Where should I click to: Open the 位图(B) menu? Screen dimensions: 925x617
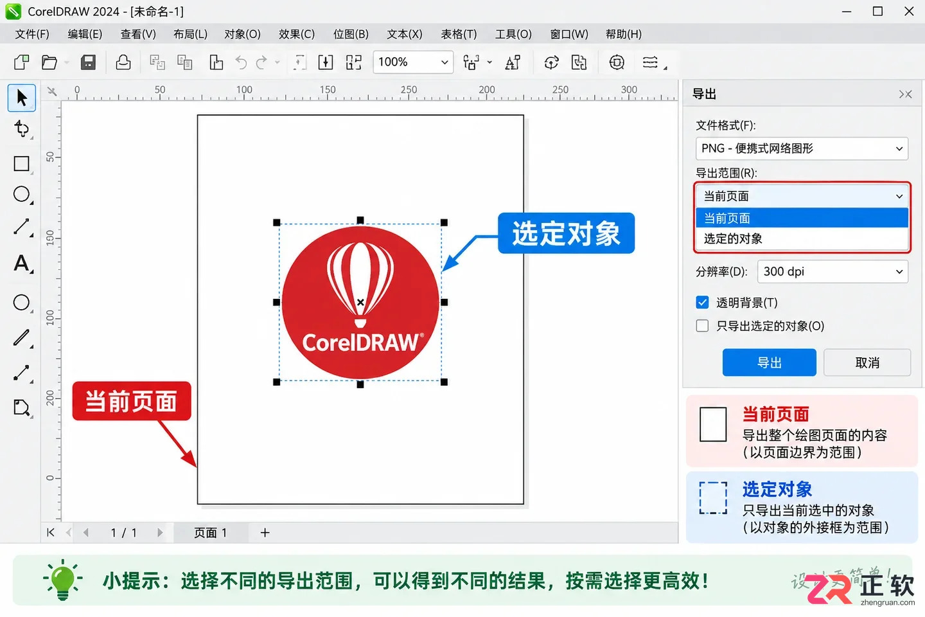pos(351,34)
